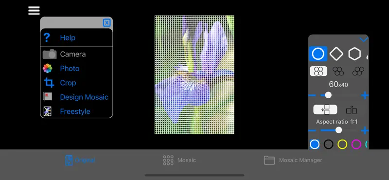This screenshot has height=180, width=389.
Task: Choose the third circle packing arrangement
Action: click(358, 71)
